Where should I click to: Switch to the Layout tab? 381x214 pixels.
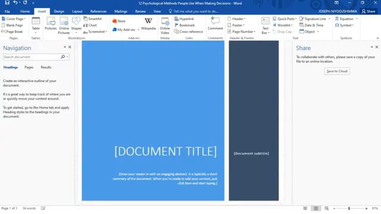[x=77, y=11]
